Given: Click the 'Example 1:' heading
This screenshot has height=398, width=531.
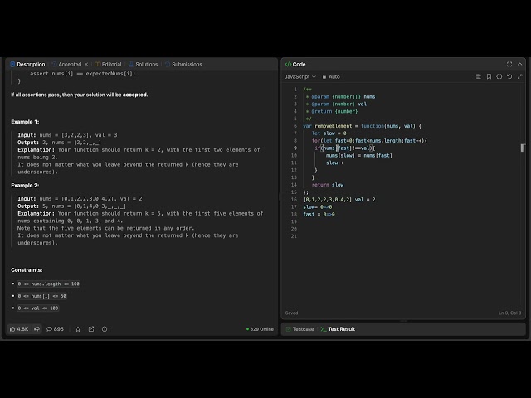Looking at the screenshot, I should click(25, 122).
